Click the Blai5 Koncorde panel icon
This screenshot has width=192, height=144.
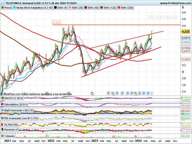(x=2, y=110)
